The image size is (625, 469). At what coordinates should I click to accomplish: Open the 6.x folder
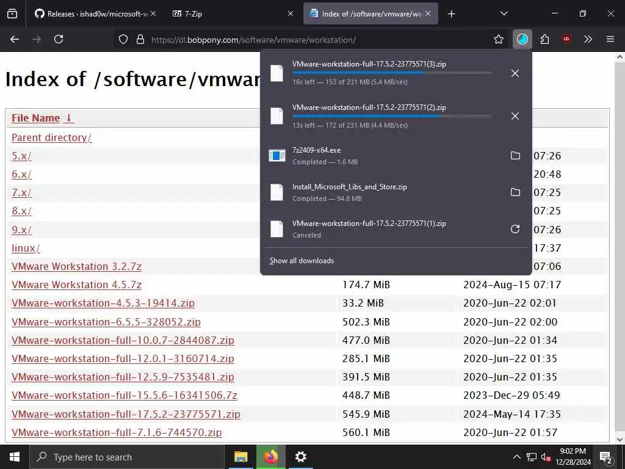pyautogui.click(x=21, y=174)
